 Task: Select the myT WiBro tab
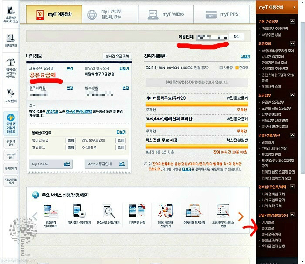[x=166, y=14]
